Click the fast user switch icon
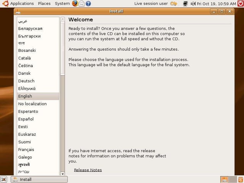 coord(174,3)
